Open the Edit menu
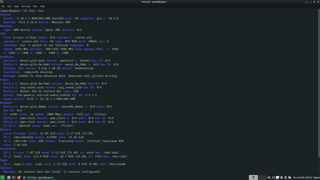 9,6
